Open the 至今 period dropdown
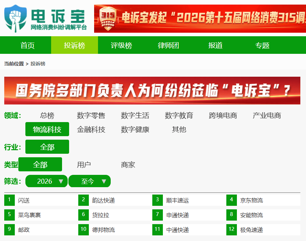Screen dimensions: 306x241 90,181
